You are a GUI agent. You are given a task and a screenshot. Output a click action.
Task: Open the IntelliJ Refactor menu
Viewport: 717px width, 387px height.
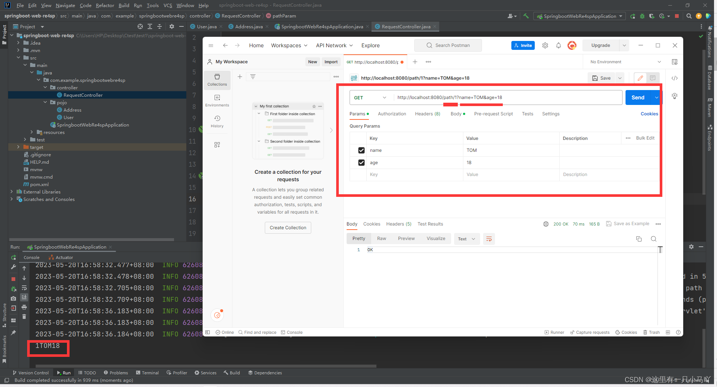pos(105,5)
